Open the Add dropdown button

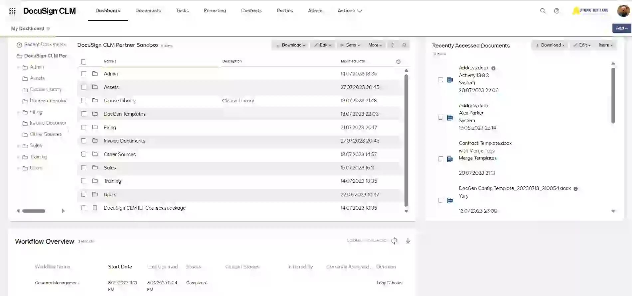pos(621,28)
